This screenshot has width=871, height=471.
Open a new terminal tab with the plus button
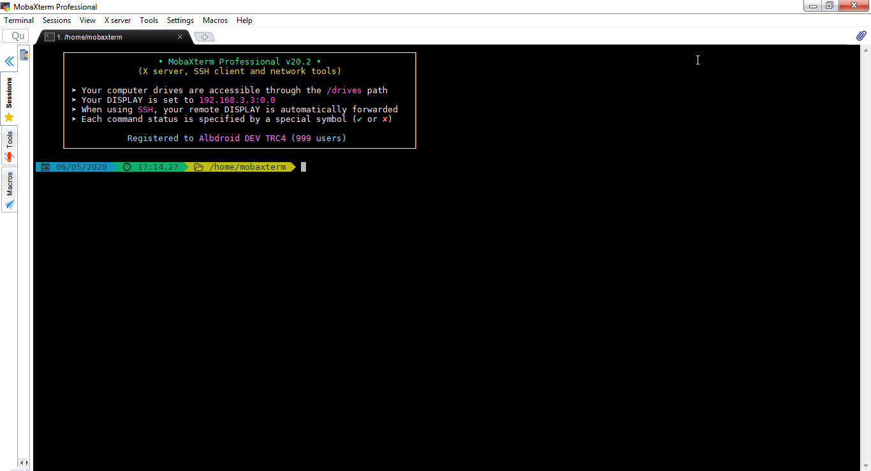pyautogui.click(x=204, y=37)
